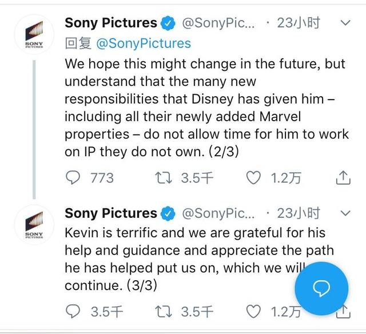Viewport: 366px width, 334px height.
Task: Click the @SonyPic... handle on second tweet
Action: 218,213
